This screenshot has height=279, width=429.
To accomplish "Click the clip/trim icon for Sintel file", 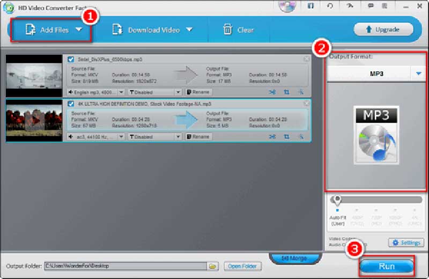I will point(272,92).
